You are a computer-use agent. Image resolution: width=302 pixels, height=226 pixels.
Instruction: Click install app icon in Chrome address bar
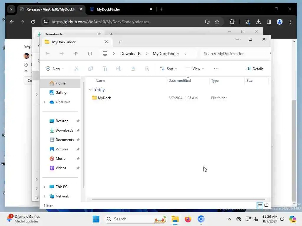(x=207, y=22)
